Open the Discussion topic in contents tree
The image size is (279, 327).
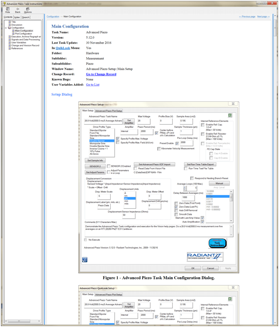coord(16,25)
